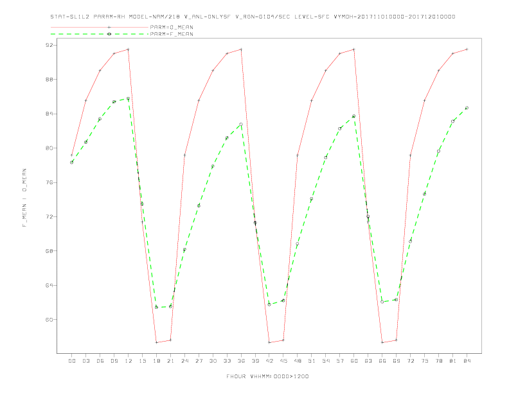Click green F_MEAN circle marker at hour 84

point(467,108)
